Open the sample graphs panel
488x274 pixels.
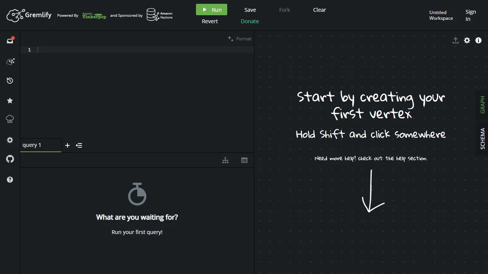tap(10, 61)
